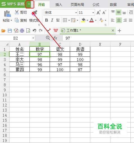This screenshot has width=134, height=143.
Task: Select the 工作簿1 document tab
Action: [88, 31]
